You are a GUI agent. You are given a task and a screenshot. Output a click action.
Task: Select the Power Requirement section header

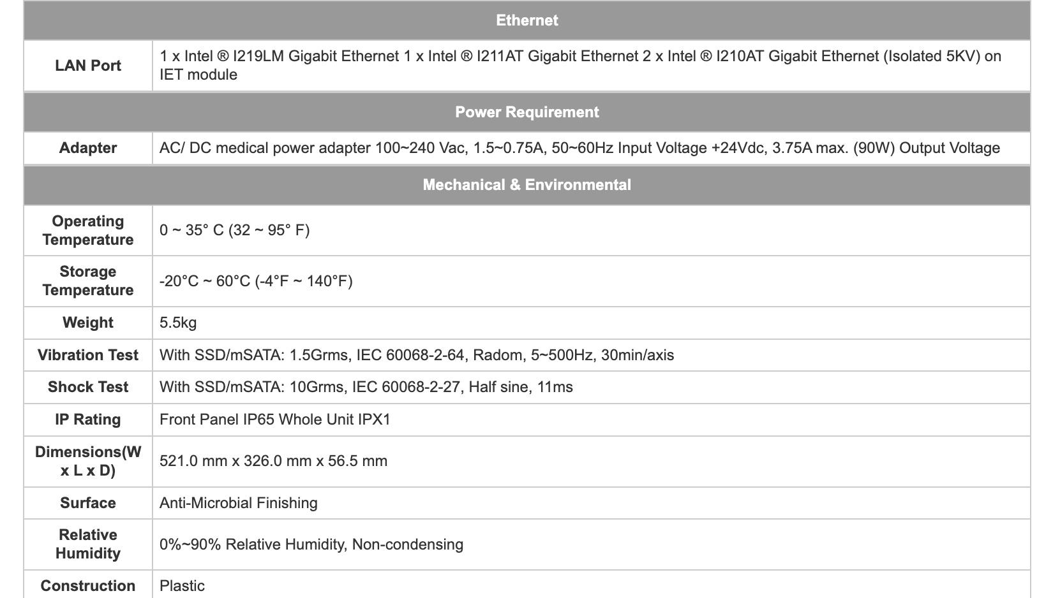(526, 112)
